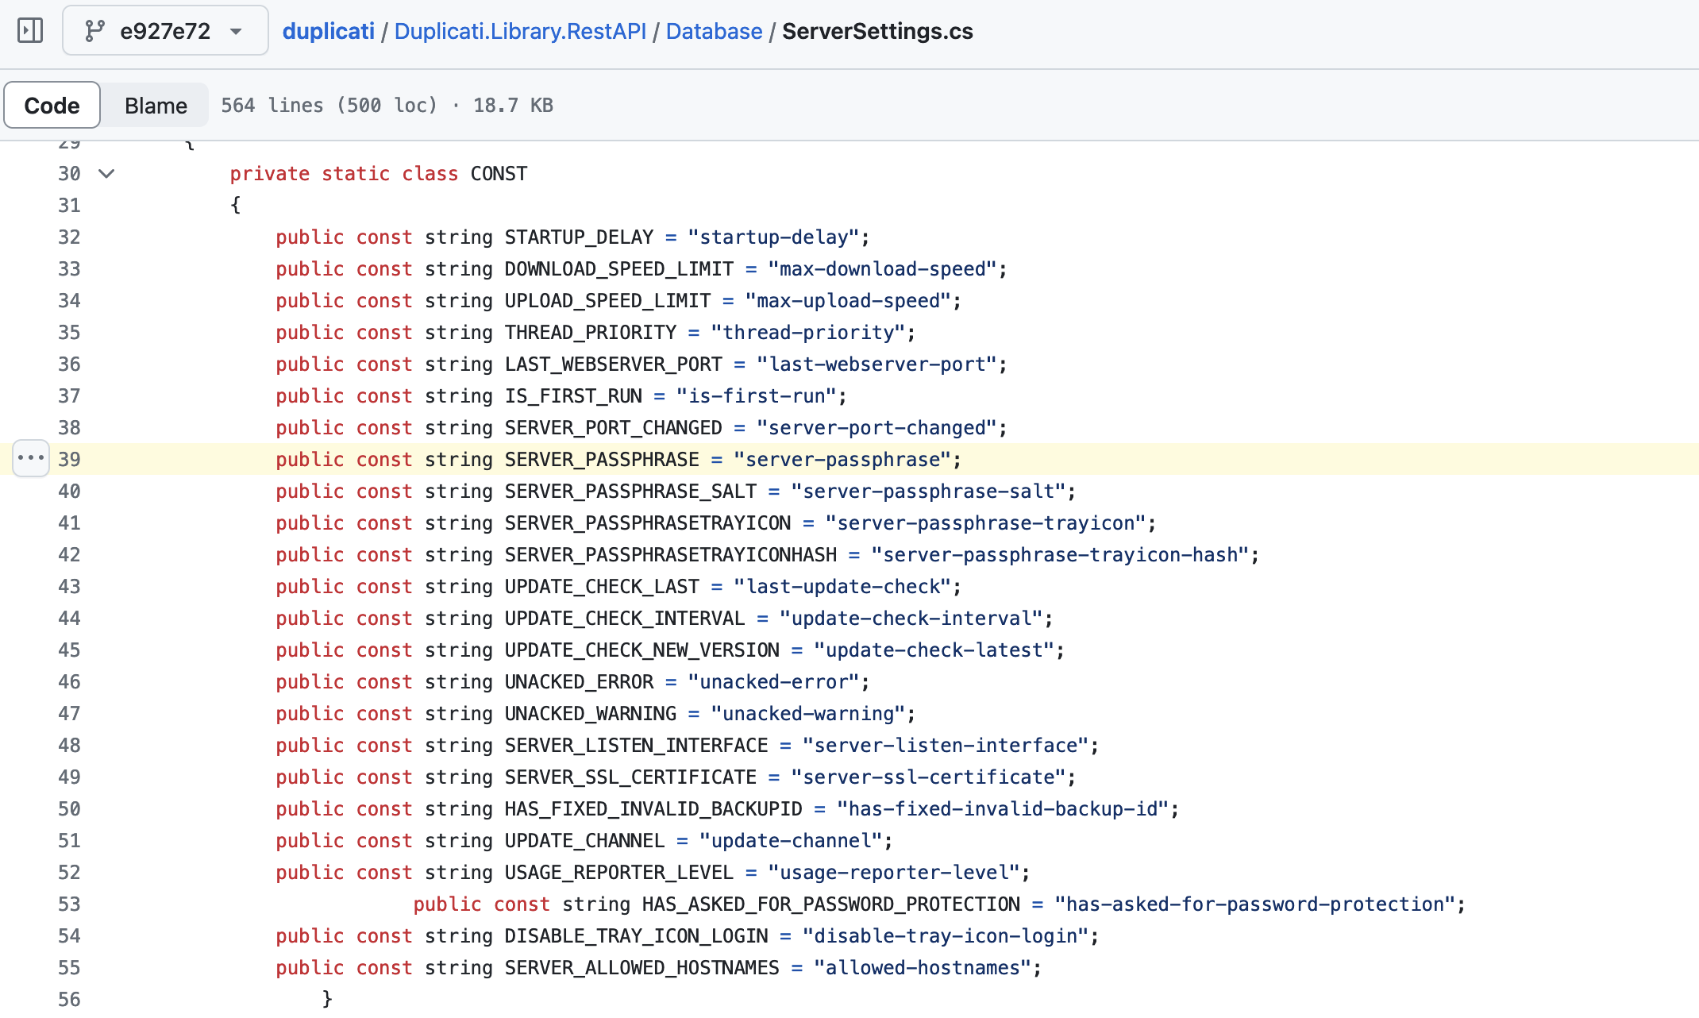1699x1018 pixels.
Task: Click the IS_FIRST_RUN identifier
Action: 573,395
